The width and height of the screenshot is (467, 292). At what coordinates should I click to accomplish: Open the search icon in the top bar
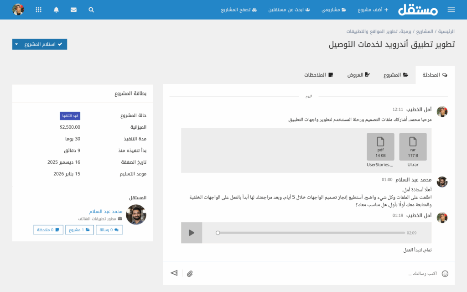[x=91, y=9]
